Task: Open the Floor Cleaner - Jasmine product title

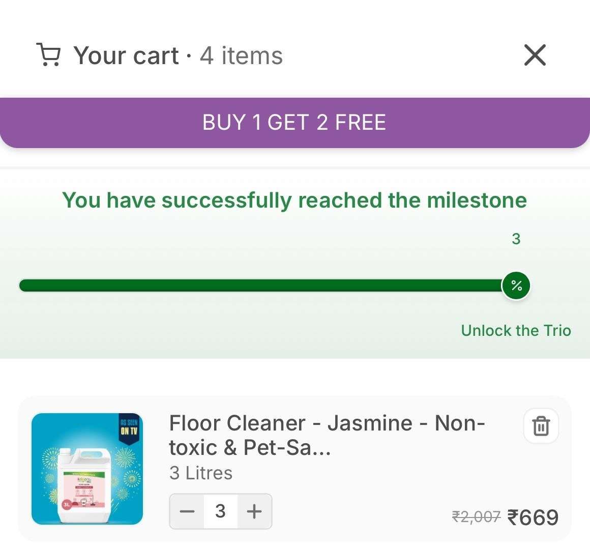Action: point(327,435)
